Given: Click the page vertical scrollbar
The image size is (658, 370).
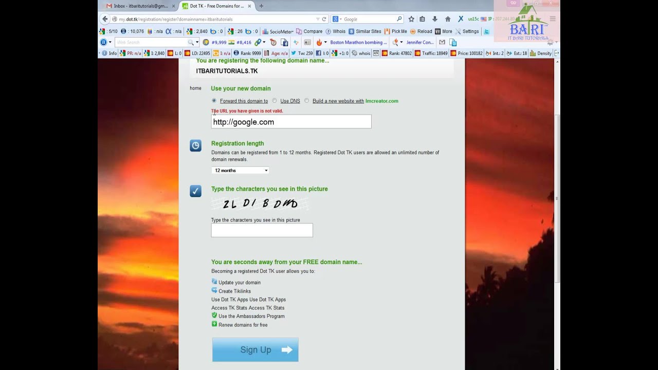Looking at the screenshot, I should (557, 199).
